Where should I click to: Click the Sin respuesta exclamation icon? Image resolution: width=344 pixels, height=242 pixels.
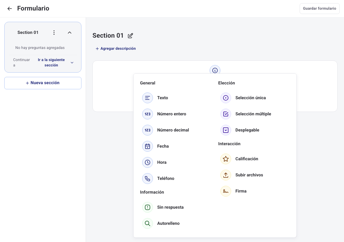(148, 207)
